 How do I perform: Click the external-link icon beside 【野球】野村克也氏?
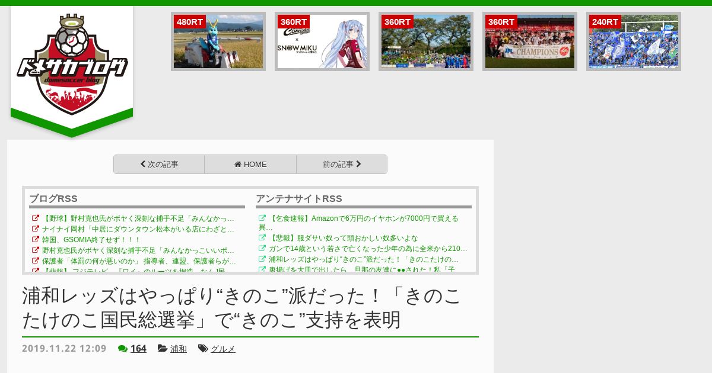click(x=36, y=218)
